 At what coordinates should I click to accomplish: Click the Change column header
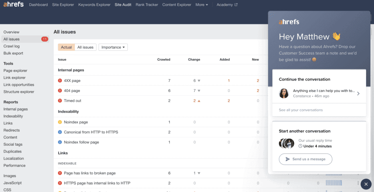[x=194, y=59]
